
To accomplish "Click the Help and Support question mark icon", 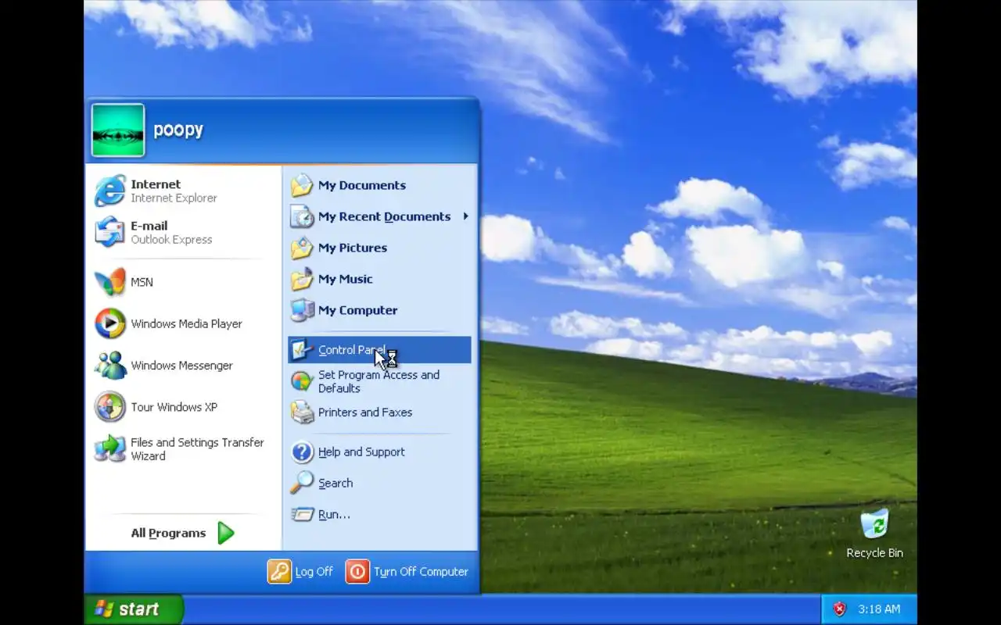I will tap(302, 452).
